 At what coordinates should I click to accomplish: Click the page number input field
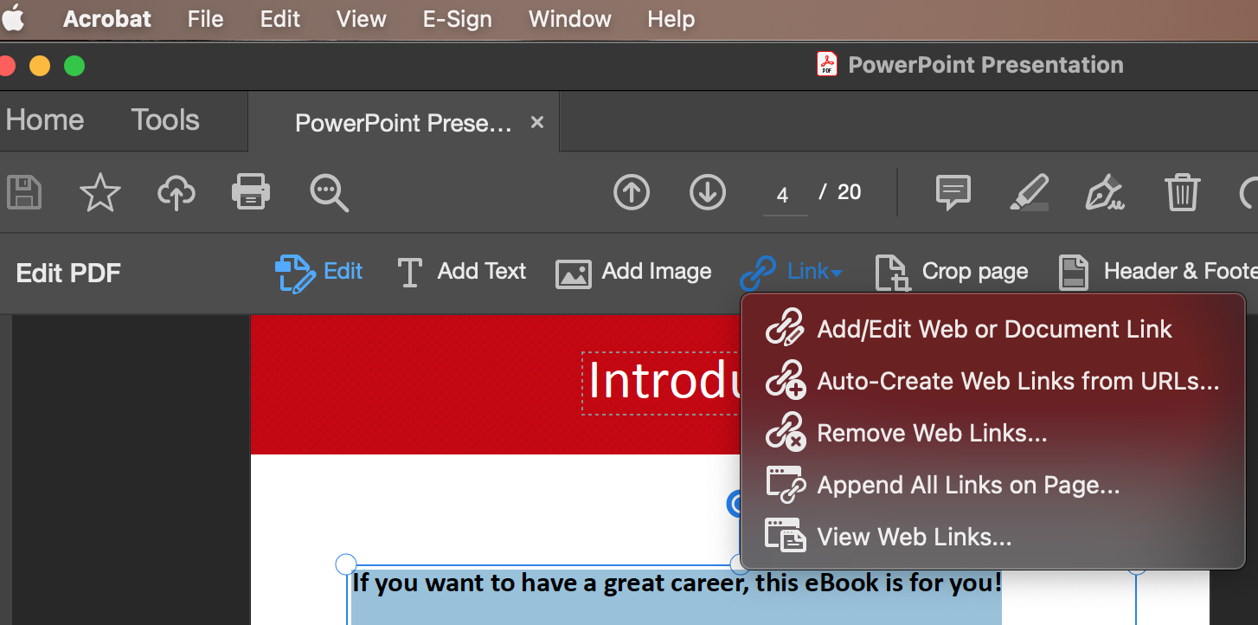784,192
